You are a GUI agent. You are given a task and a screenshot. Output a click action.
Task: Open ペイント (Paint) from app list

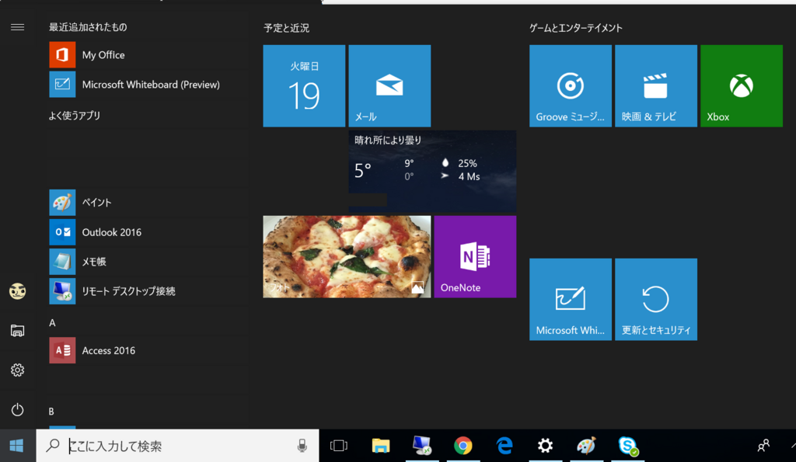148,203
